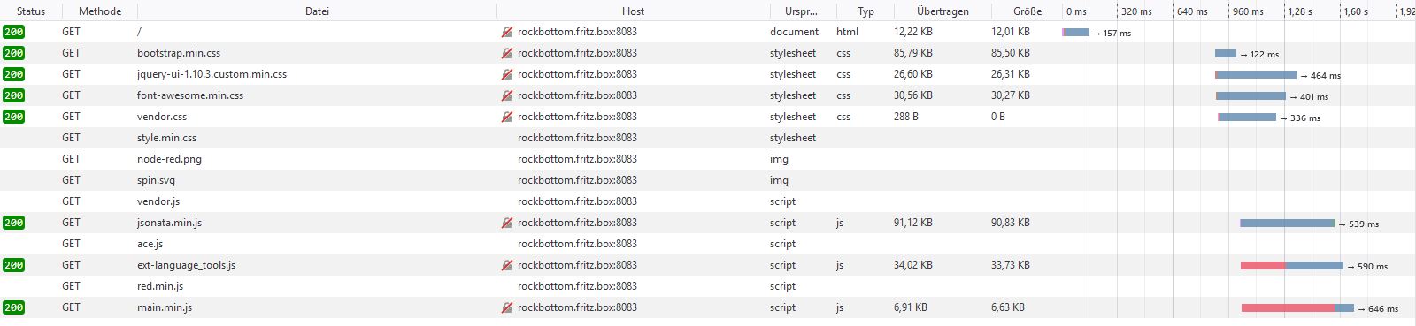Sort by the Datei column header
This screenshot has width=1416, height=326.
pos(317,11)
